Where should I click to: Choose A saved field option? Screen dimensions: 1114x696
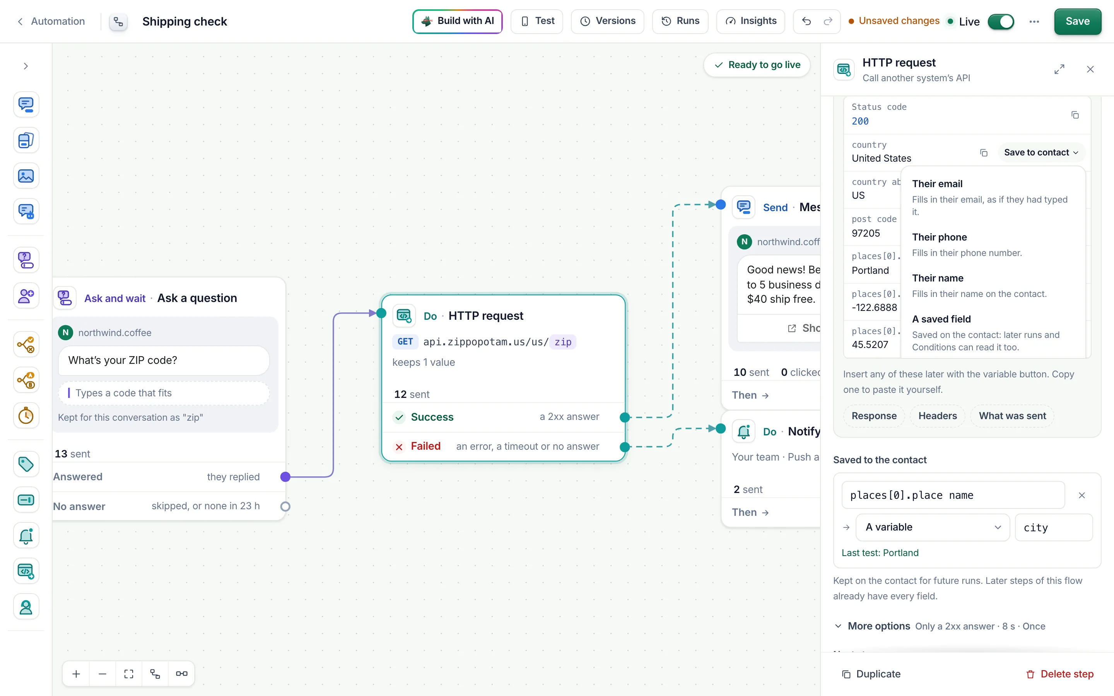[993, 333]
